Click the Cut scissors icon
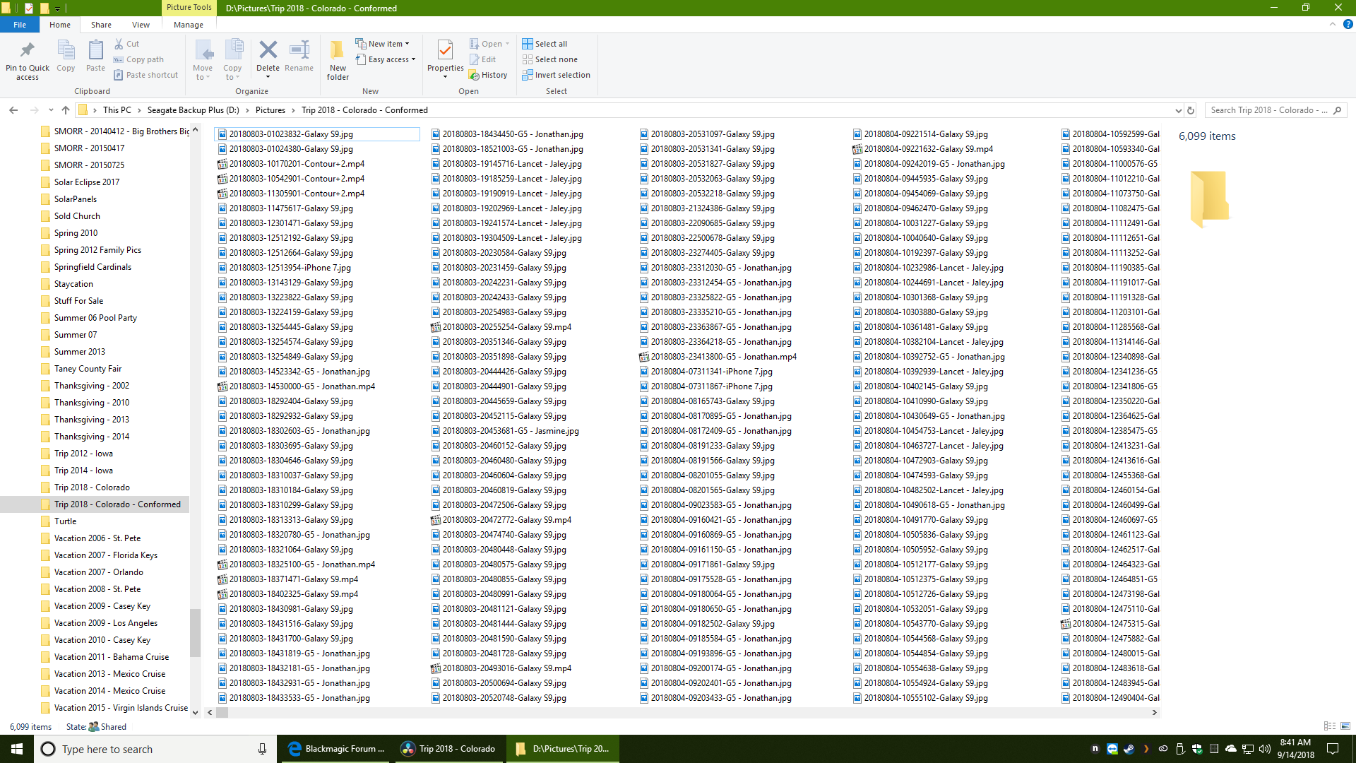The image size is (1356, 763). (119, 44)
